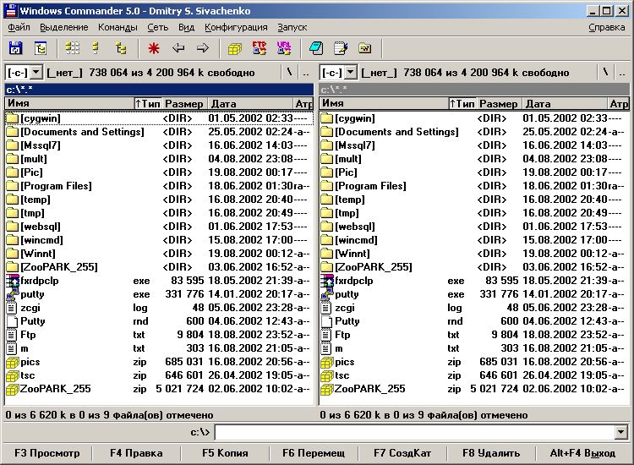634x465 pixels.
Task: Click the right arrow forward icon in toolbar
Action: tap(203, 48)
